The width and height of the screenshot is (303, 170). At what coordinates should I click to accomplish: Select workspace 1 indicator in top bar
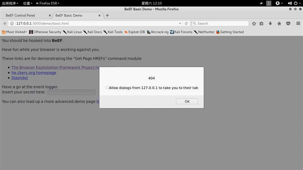click(269, 3)
